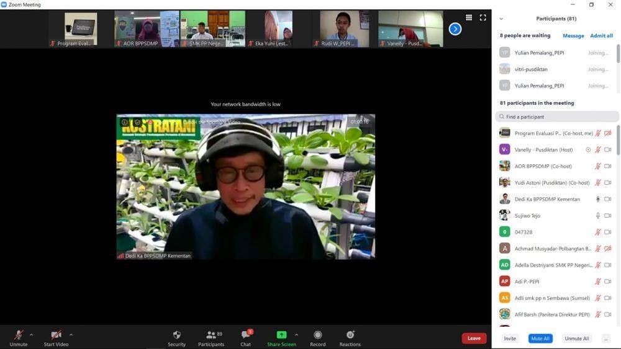Click camera icon for Adi P.-PEPI
The height and width of the screenshot is (349, 621).
[x=608, y=281]
